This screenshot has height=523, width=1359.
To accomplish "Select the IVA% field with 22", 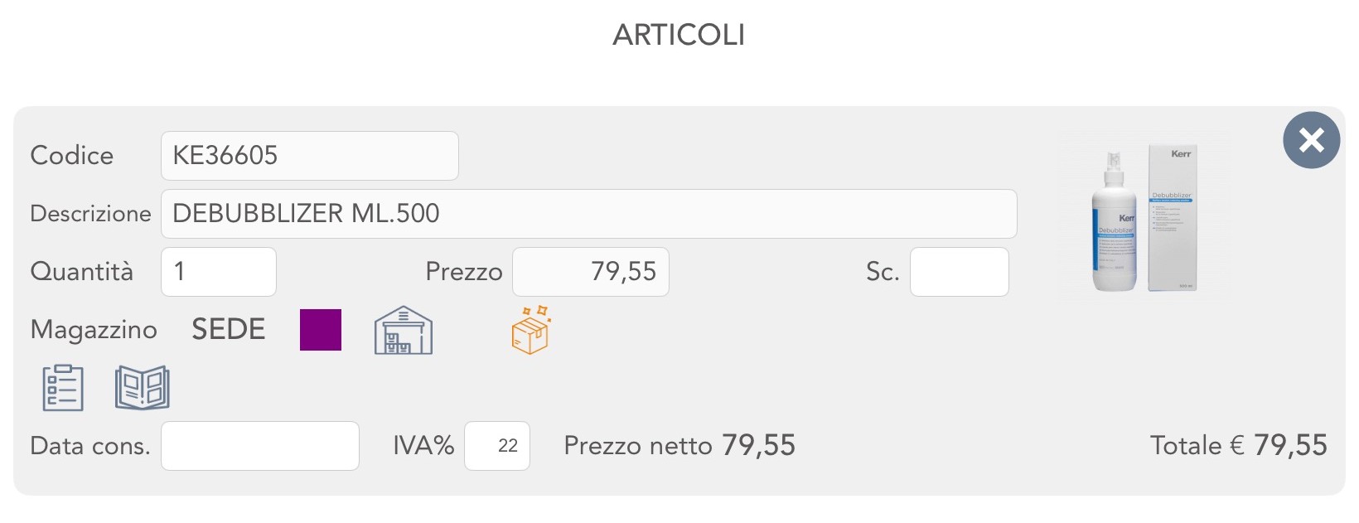I will [497, 446].
